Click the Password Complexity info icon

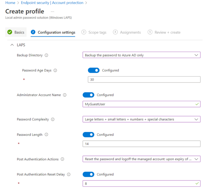53,119
